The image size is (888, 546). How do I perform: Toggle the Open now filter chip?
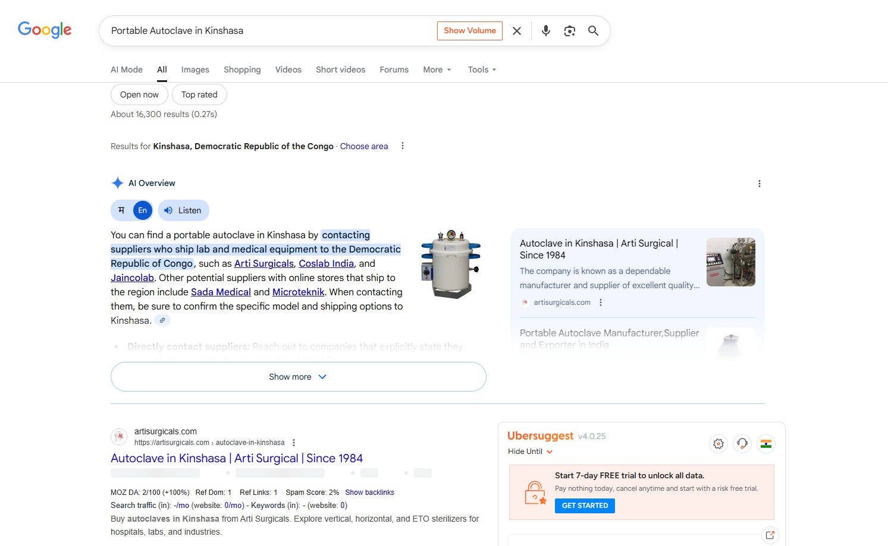[x=139, y=94]
